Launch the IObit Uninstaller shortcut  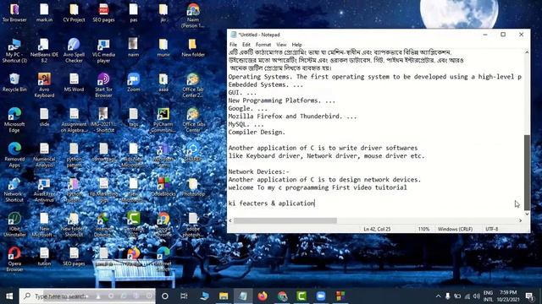14,225
